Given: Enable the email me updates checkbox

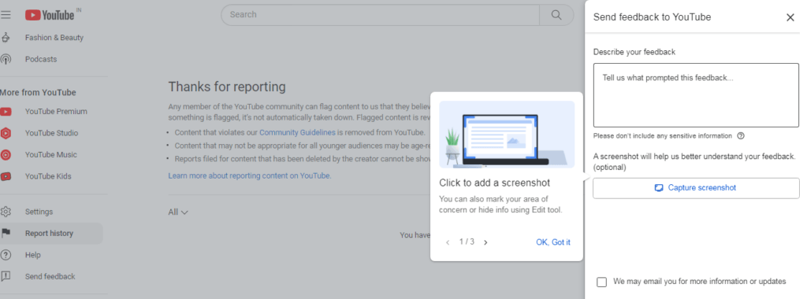Looking at the screenshot, I should 601,282.
